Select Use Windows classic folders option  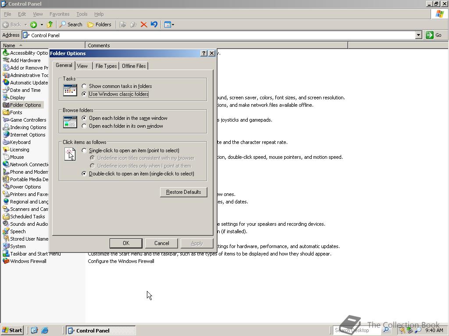(115, 94)
